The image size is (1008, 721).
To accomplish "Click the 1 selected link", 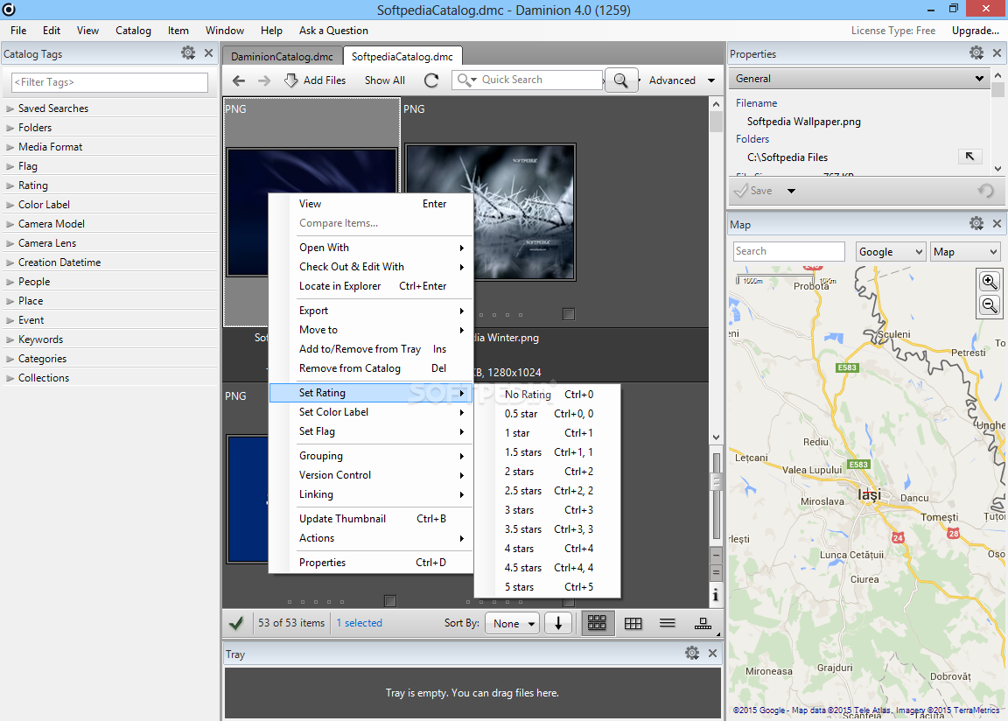I will click(x=360, y=623).
